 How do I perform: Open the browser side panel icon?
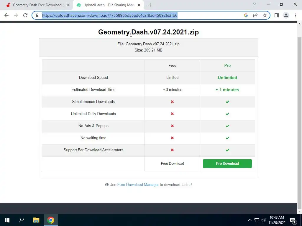(277, 15)
